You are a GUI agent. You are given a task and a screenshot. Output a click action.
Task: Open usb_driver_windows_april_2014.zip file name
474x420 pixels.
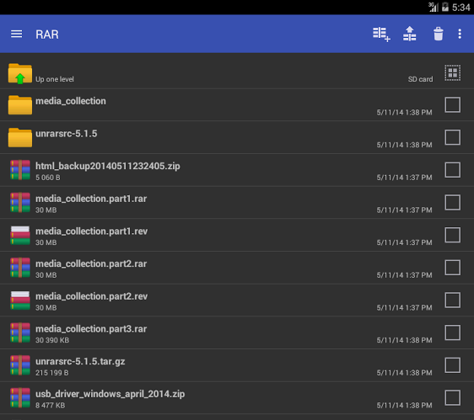point(110,394)
